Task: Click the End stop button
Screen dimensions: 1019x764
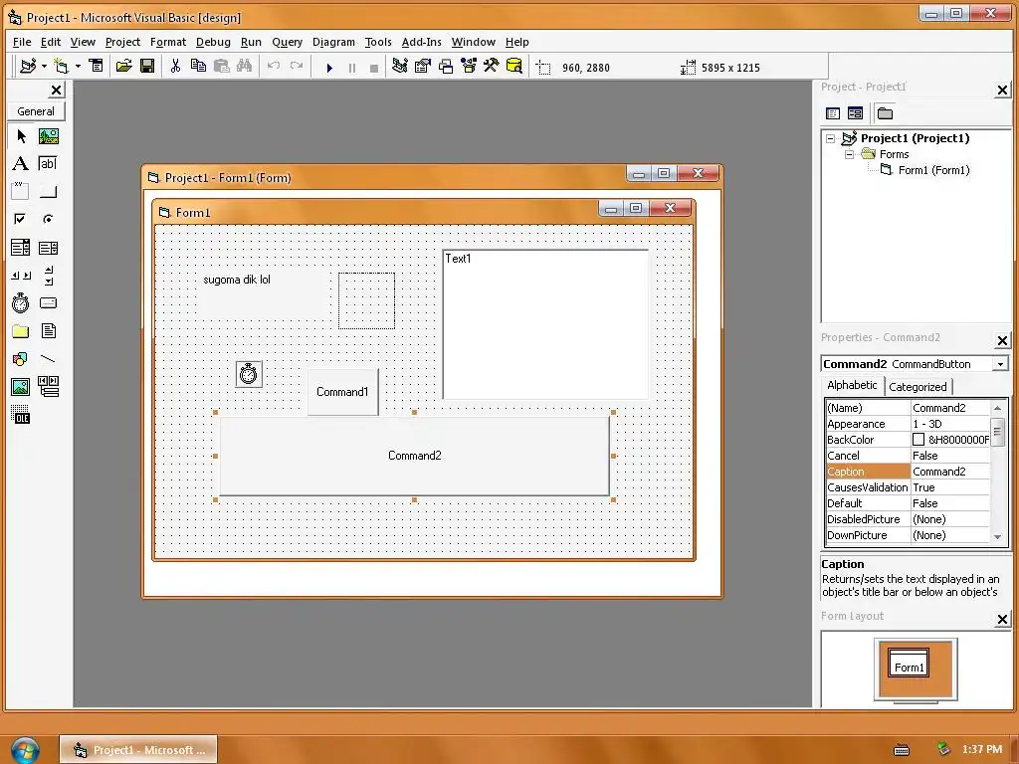Action: click(374, 68)
